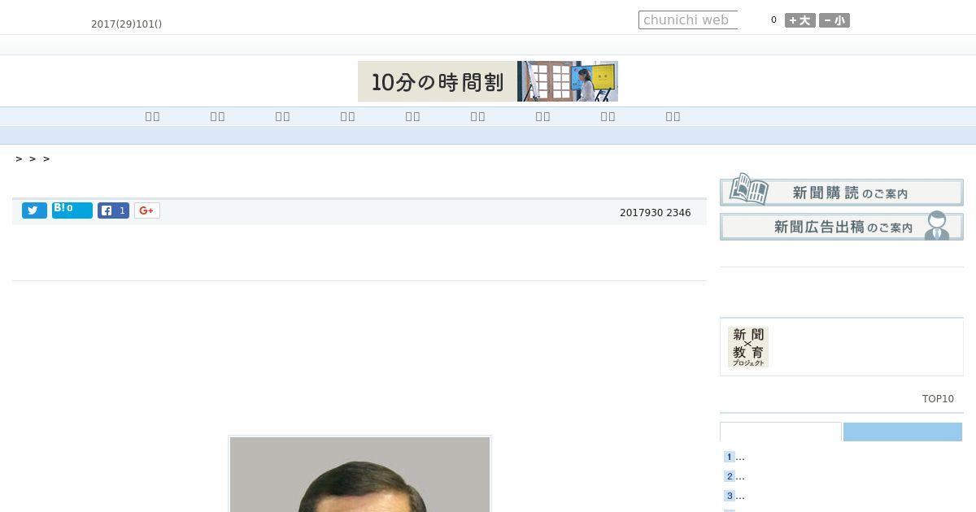Switch to the blue inactive ranking tab
This screenshot has width=976, height=512.
903,432
